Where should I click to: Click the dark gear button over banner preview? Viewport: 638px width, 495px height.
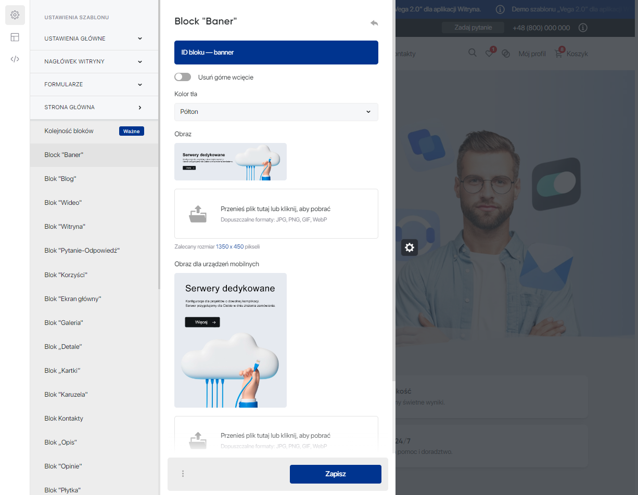tap(410, 248)
